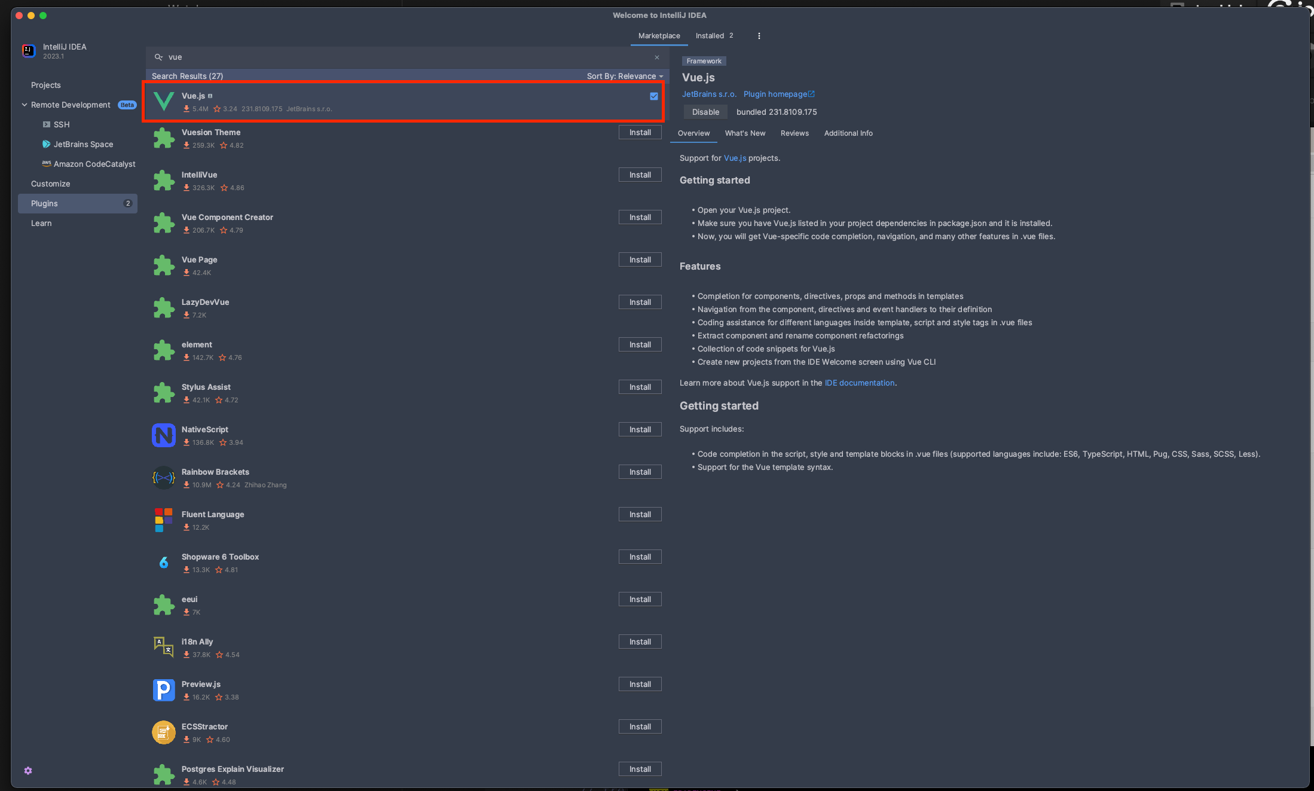Image resolution: width=1314 pixels, height=791 pixels.
Task: Open the vertical three-dot plugin options menu
Action: coord(759,36)
